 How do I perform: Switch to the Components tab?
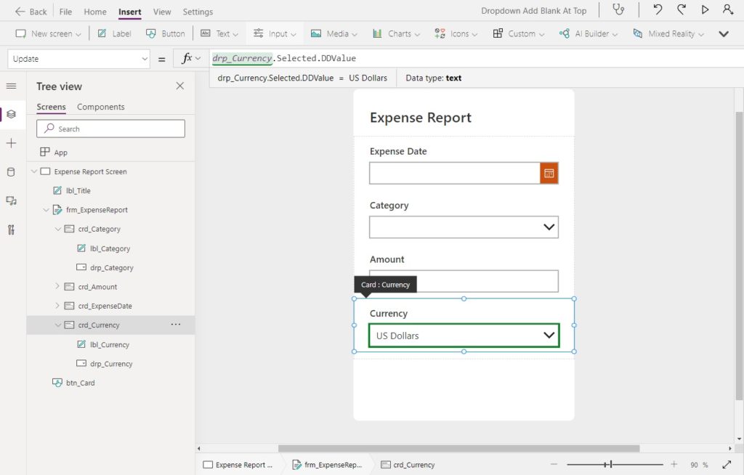100,107
